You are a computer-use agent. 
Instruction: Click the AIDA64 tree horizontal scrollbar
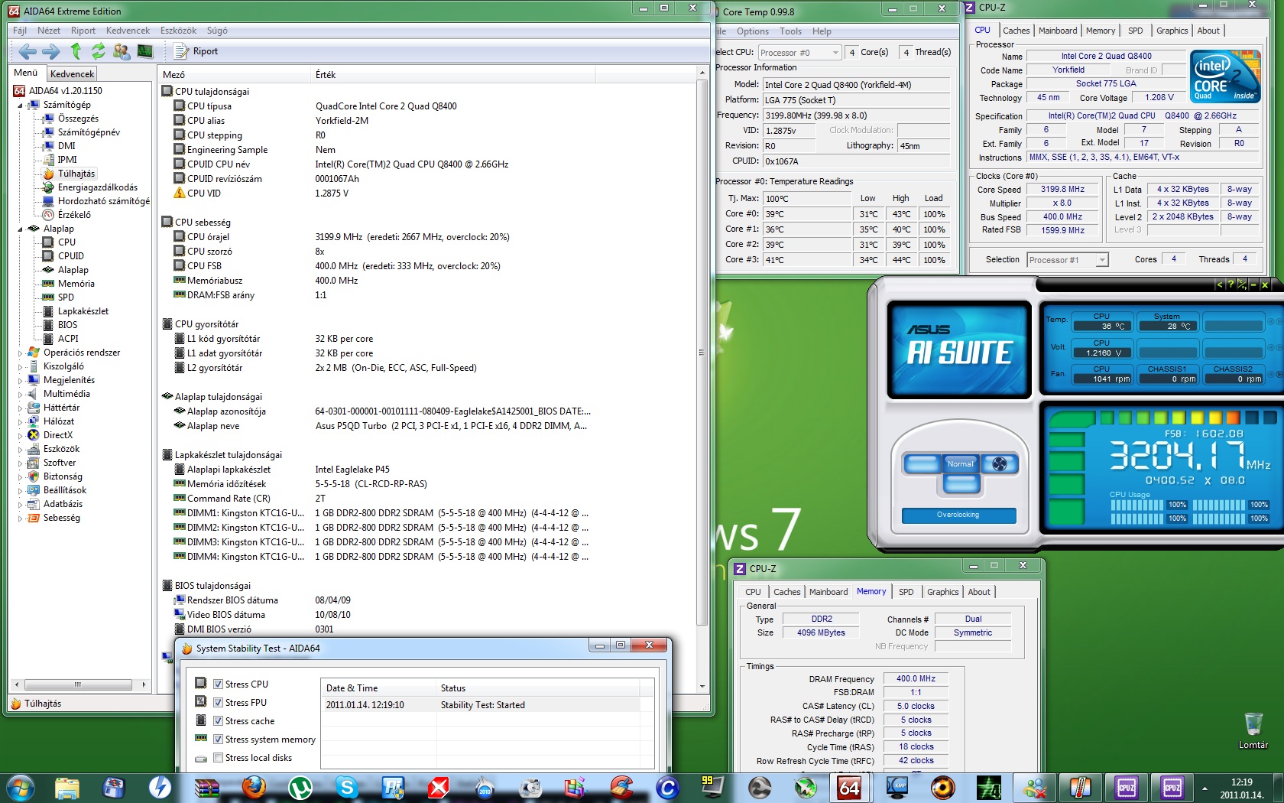[78, 684]
